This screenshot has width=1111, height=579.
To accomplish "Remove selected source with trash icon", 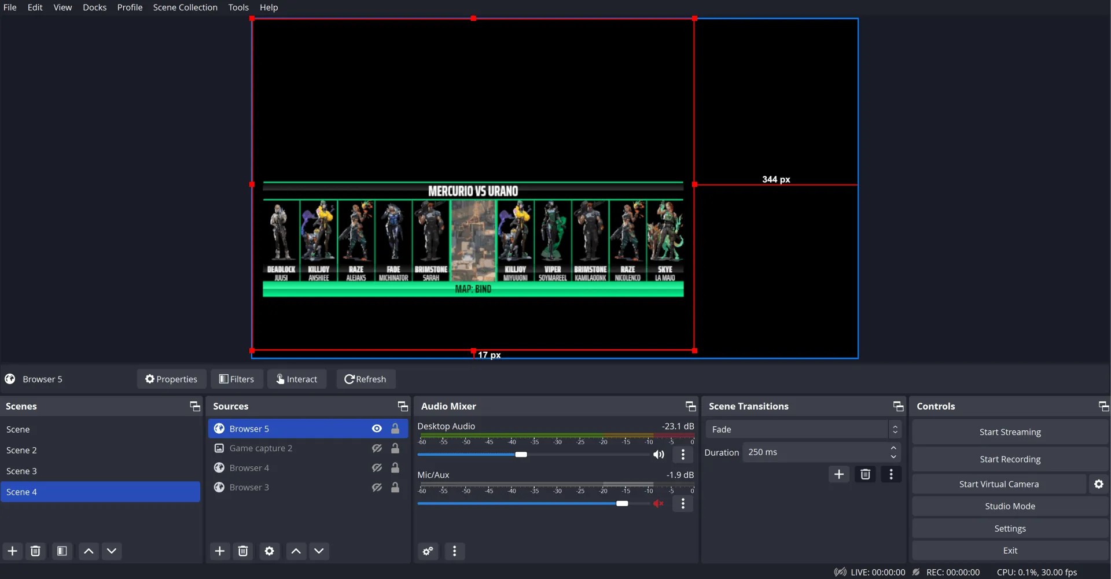I will point(243,551).
